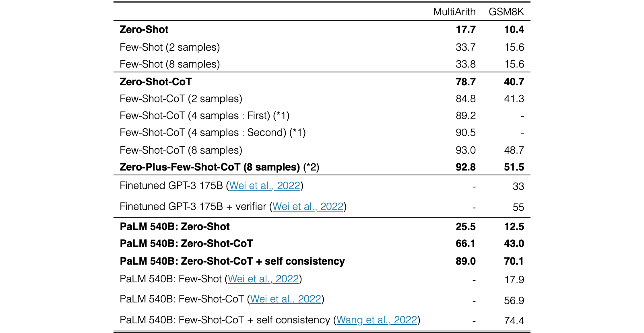644x333 pixels.
Task: Select the Few-Shot (2 samples) row label
Action: [x=170, y=47]
